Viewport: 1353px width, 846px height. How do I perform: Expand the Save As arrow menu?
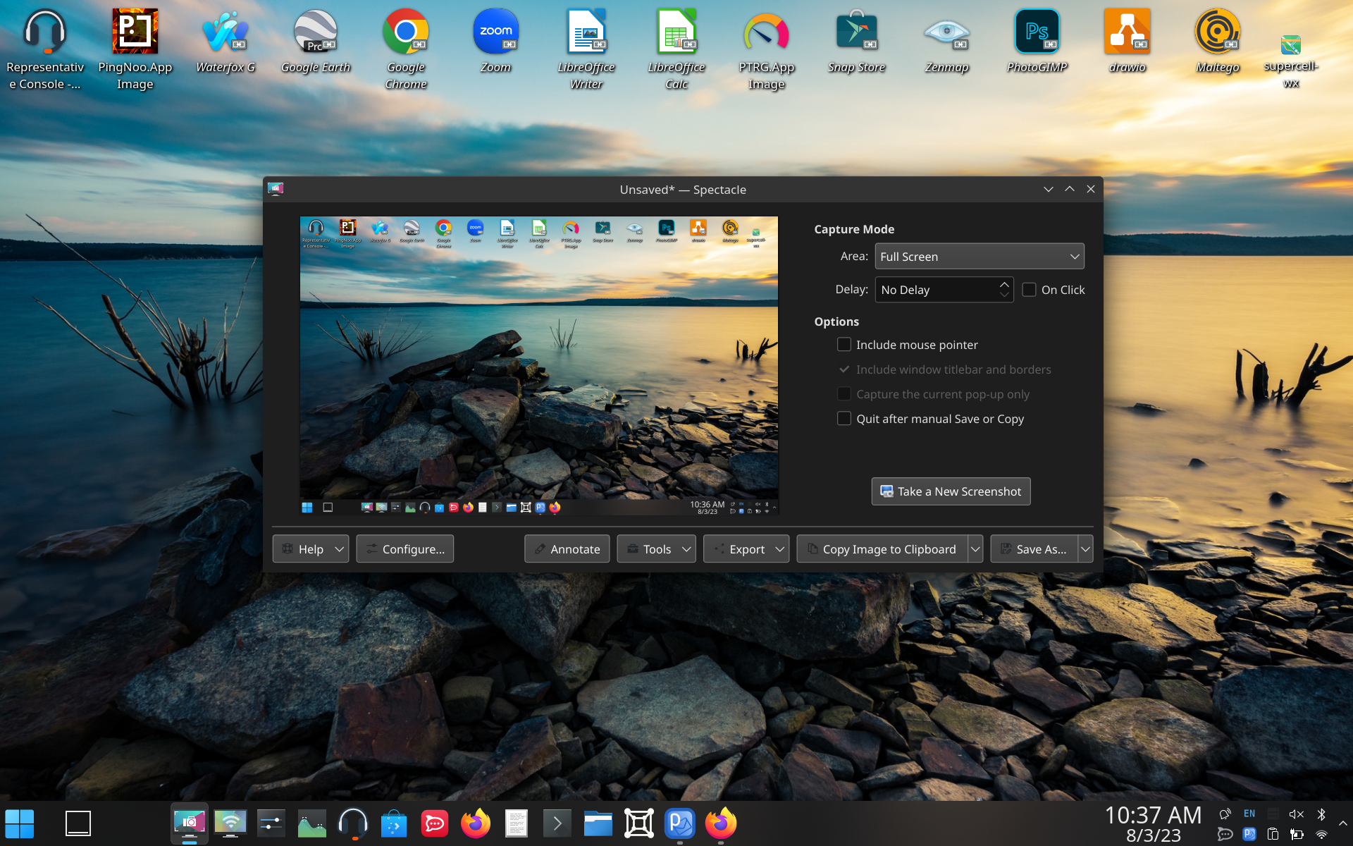(1085, 549)
